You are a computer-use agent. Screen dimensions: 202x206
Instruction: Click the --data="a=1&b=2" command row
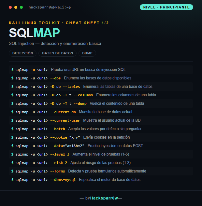101,146
